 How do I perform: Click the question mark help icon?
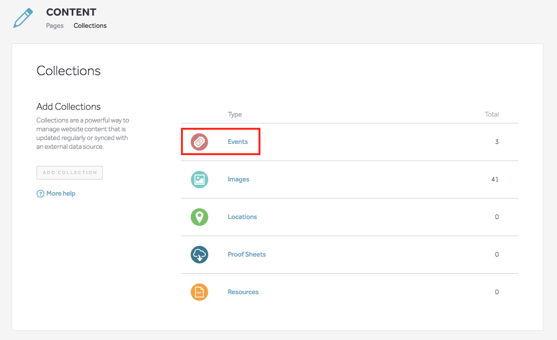tap(40, 194)
